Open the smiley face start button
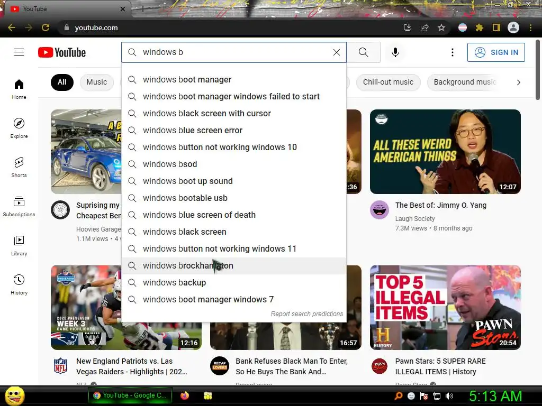 (14, 395)
